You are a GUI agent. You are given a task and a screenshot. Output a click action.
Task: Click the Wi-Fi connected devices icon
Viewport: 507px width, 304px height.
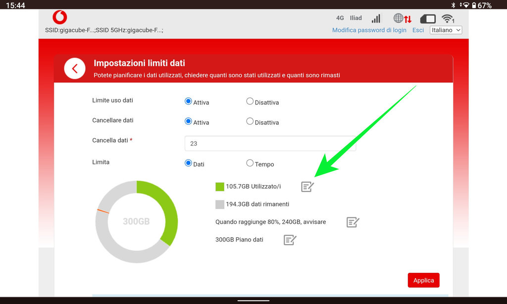pos(448,19)
